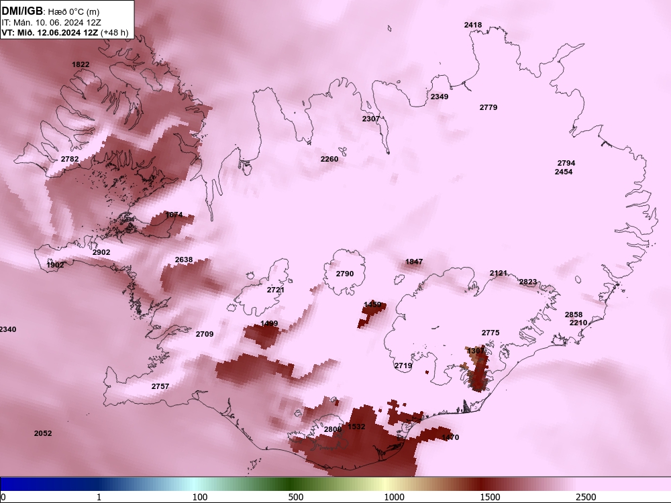Click the map value 1532

(356, 427)
